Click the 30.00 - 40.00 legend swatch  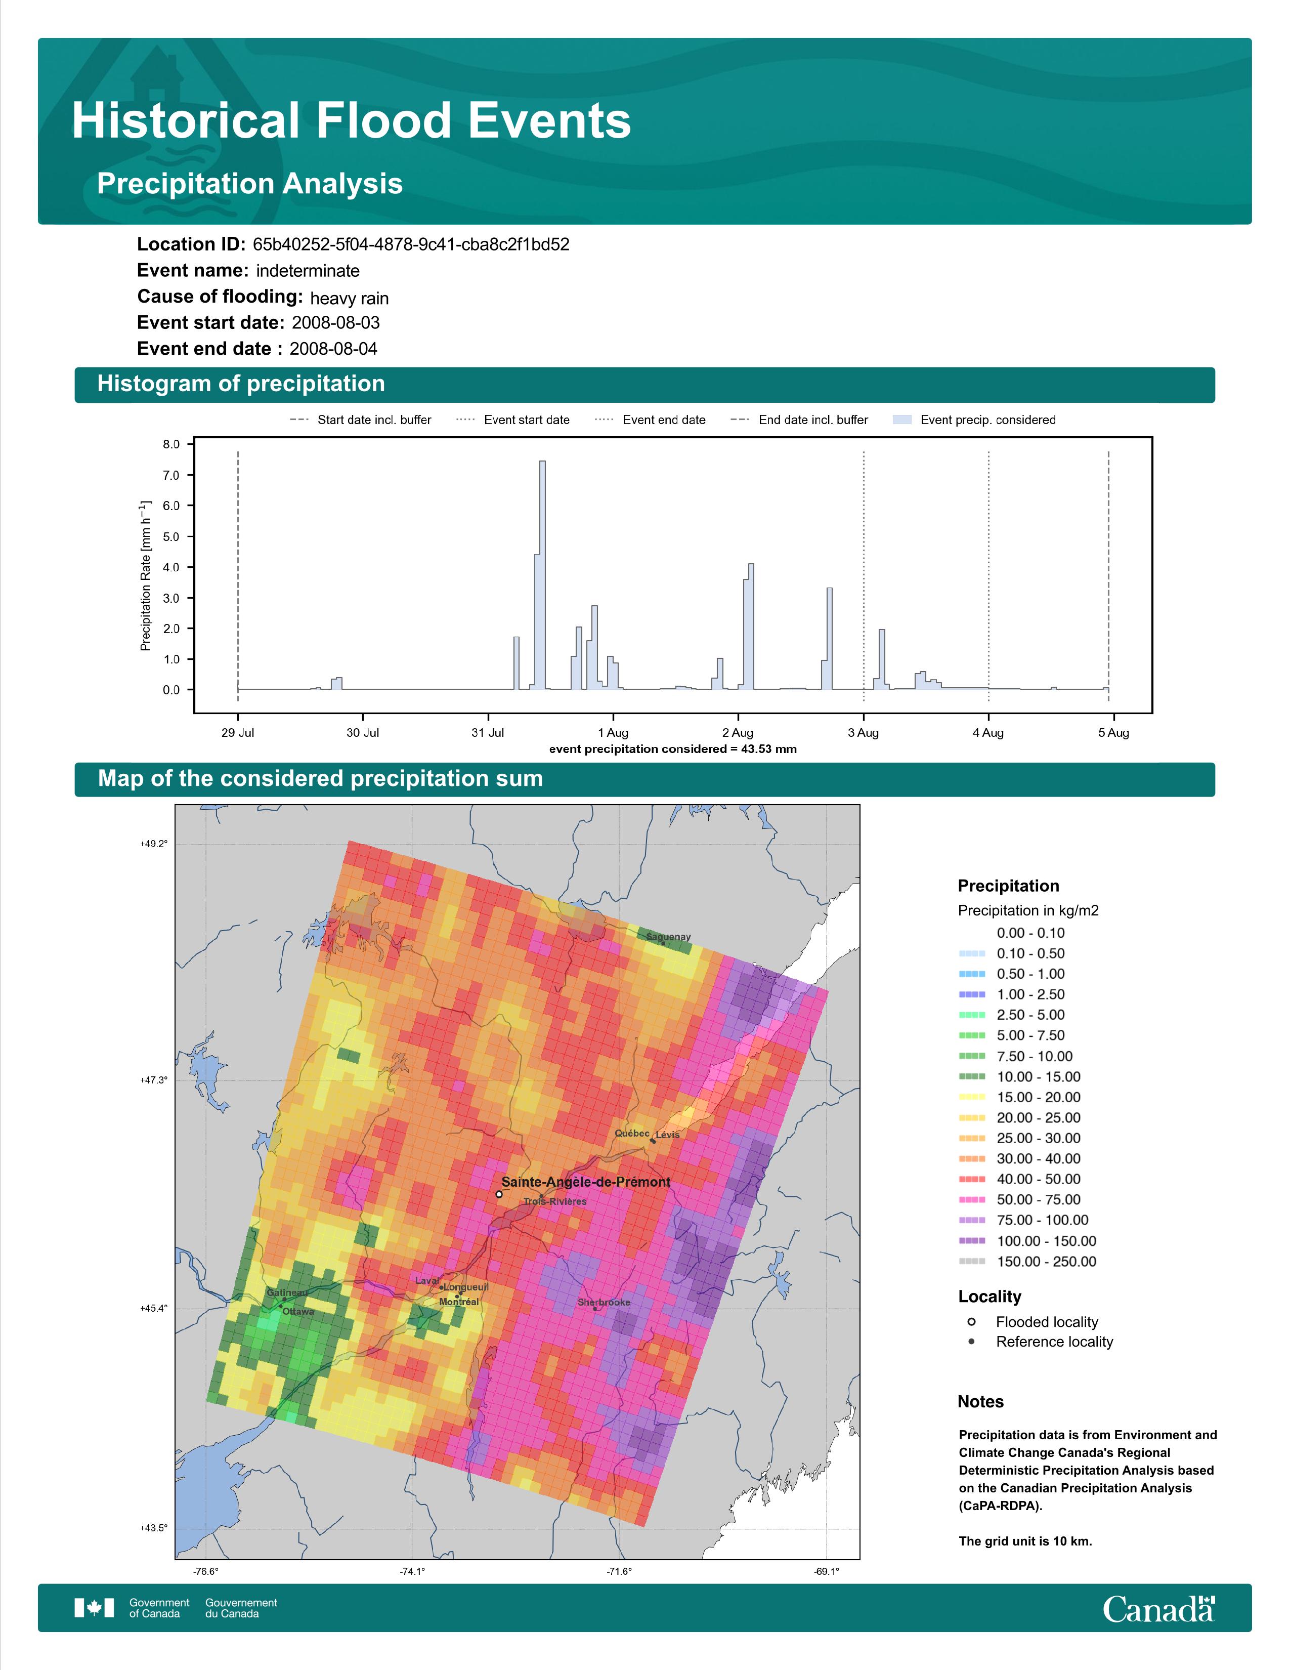point(971,1159)
